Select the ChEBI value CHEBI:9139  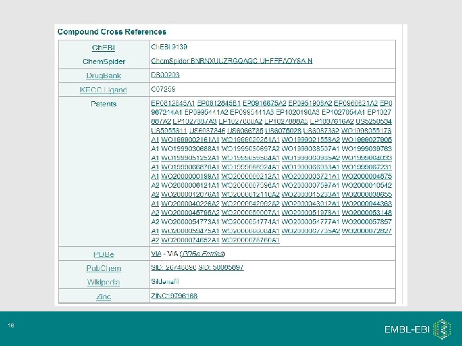tap(169, 47)
